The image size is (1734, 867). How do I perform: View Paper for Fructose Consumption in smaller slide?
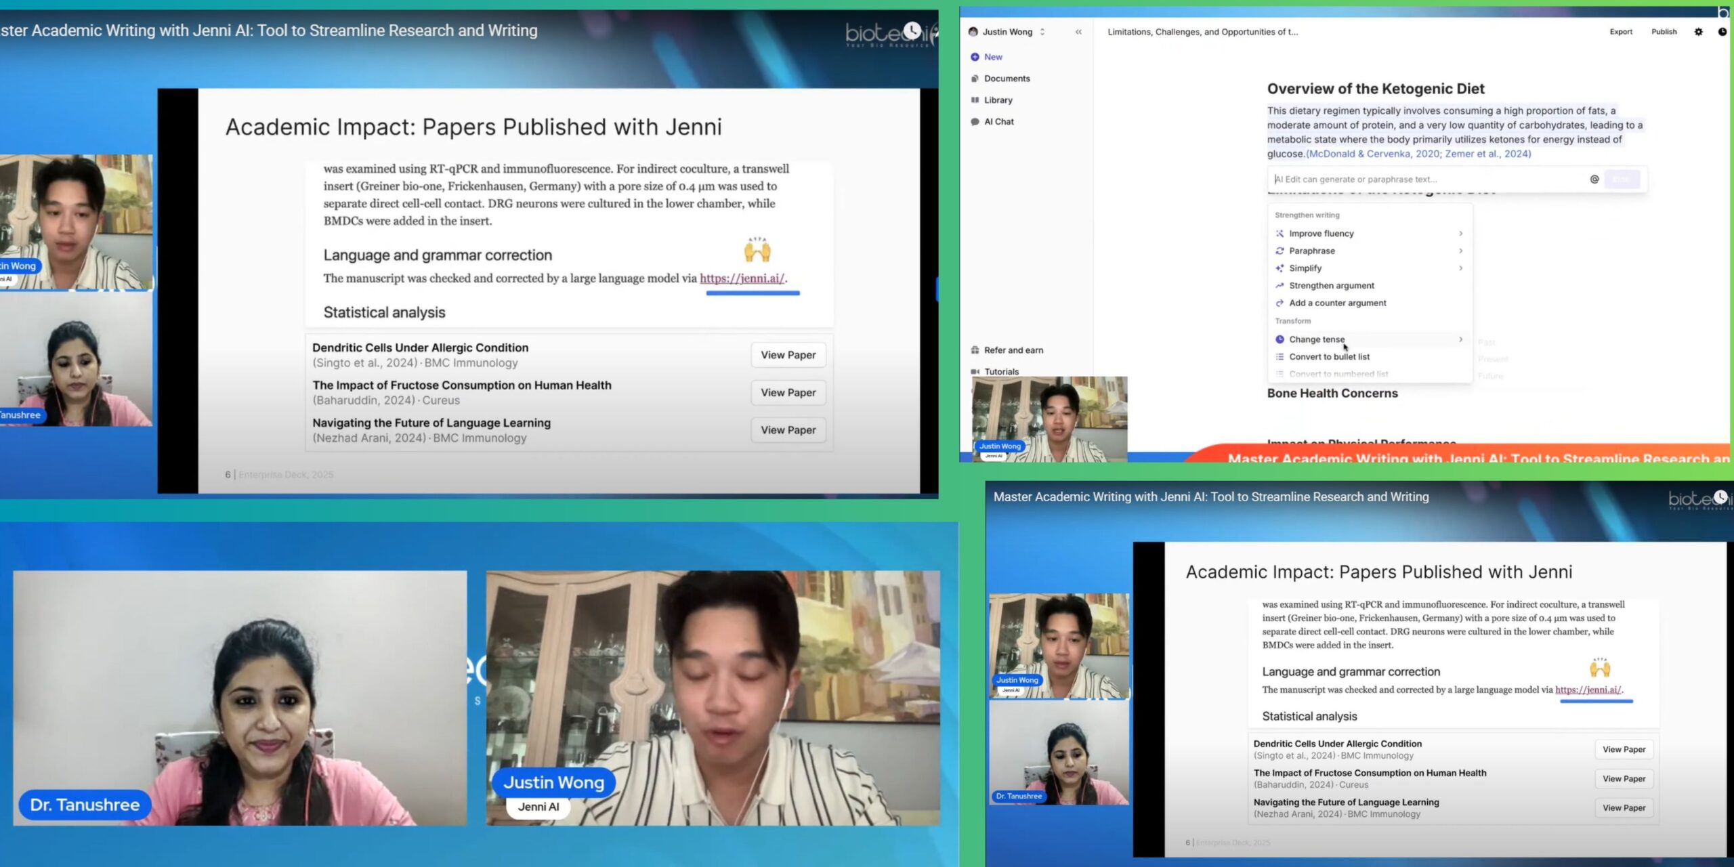[1624, 779]
